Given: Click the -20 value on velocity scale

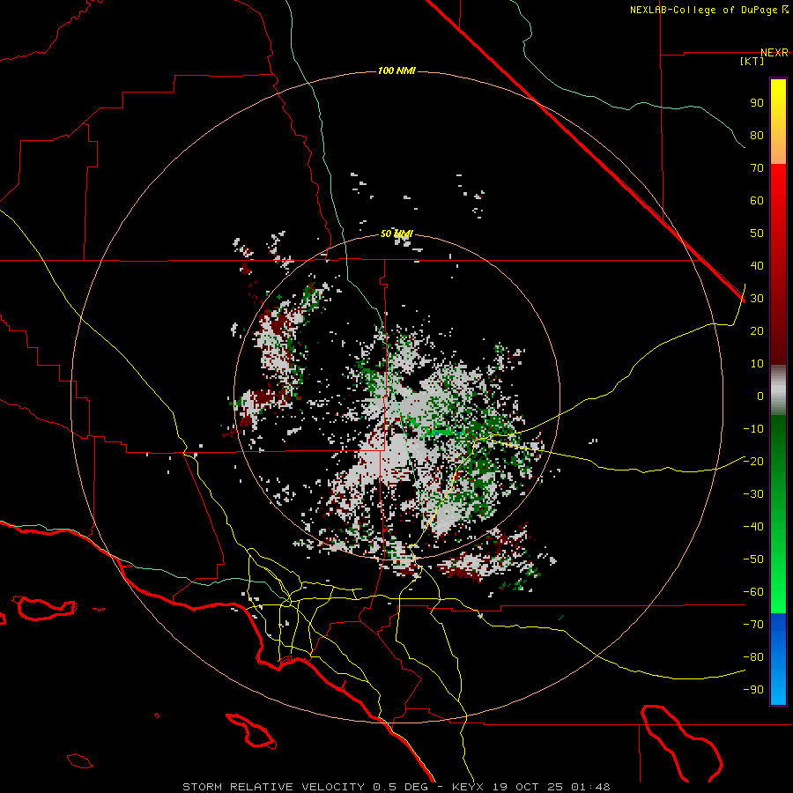Looking at the screenshot, I should [x=753, y=462].
